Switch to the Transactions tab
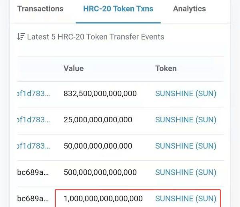240x207 pixels. (40, 8)
